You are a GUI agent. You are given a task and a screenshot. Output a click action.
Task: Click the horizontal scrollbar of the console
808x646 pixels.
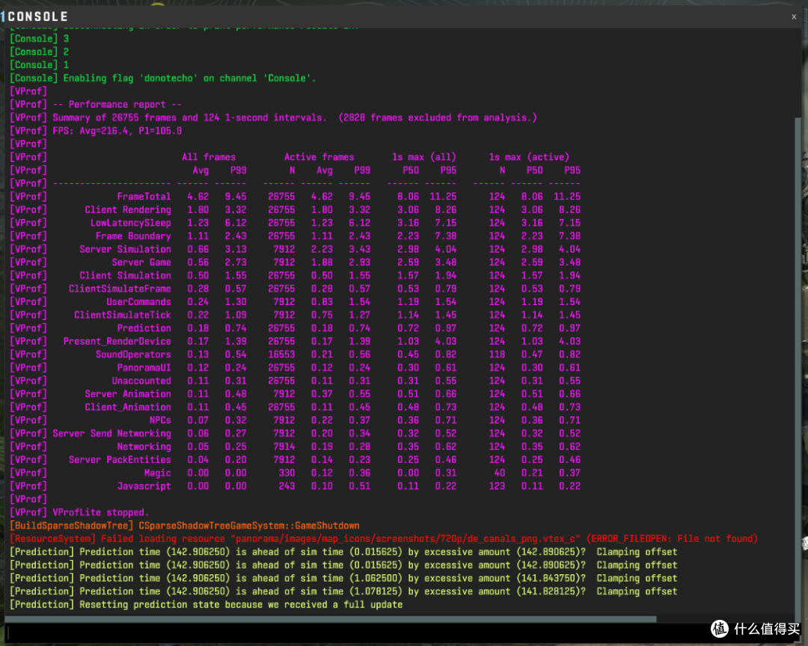tap(331, 619)
